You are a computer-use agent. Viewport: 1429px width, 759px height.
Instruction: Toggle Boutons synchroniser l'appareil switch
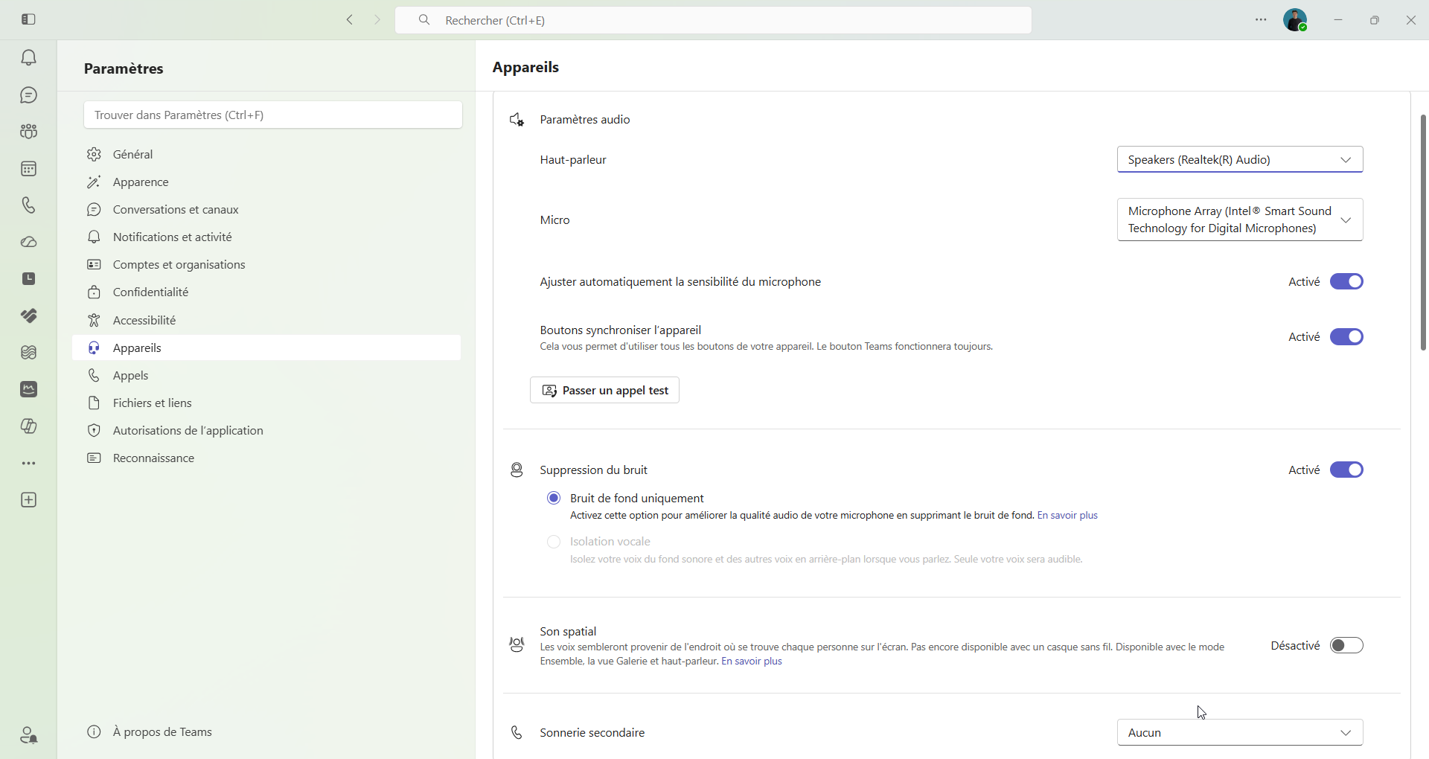tap(1346, 337)
